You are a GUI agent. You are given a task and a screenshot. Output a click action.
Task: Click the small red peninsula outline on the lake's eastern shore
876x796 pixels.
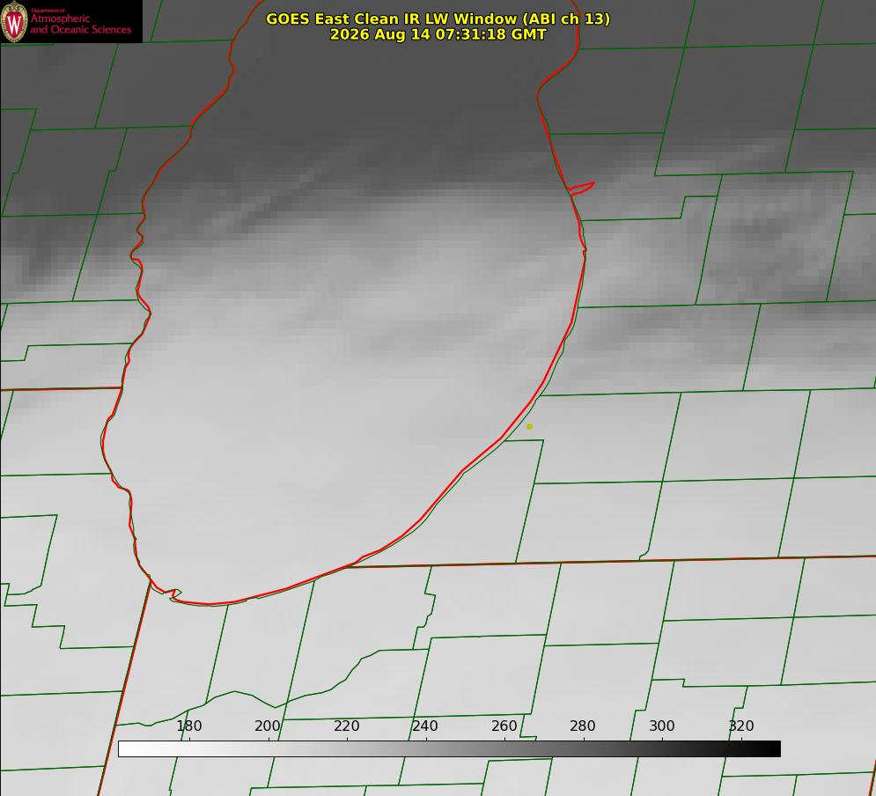coord(582,188)
